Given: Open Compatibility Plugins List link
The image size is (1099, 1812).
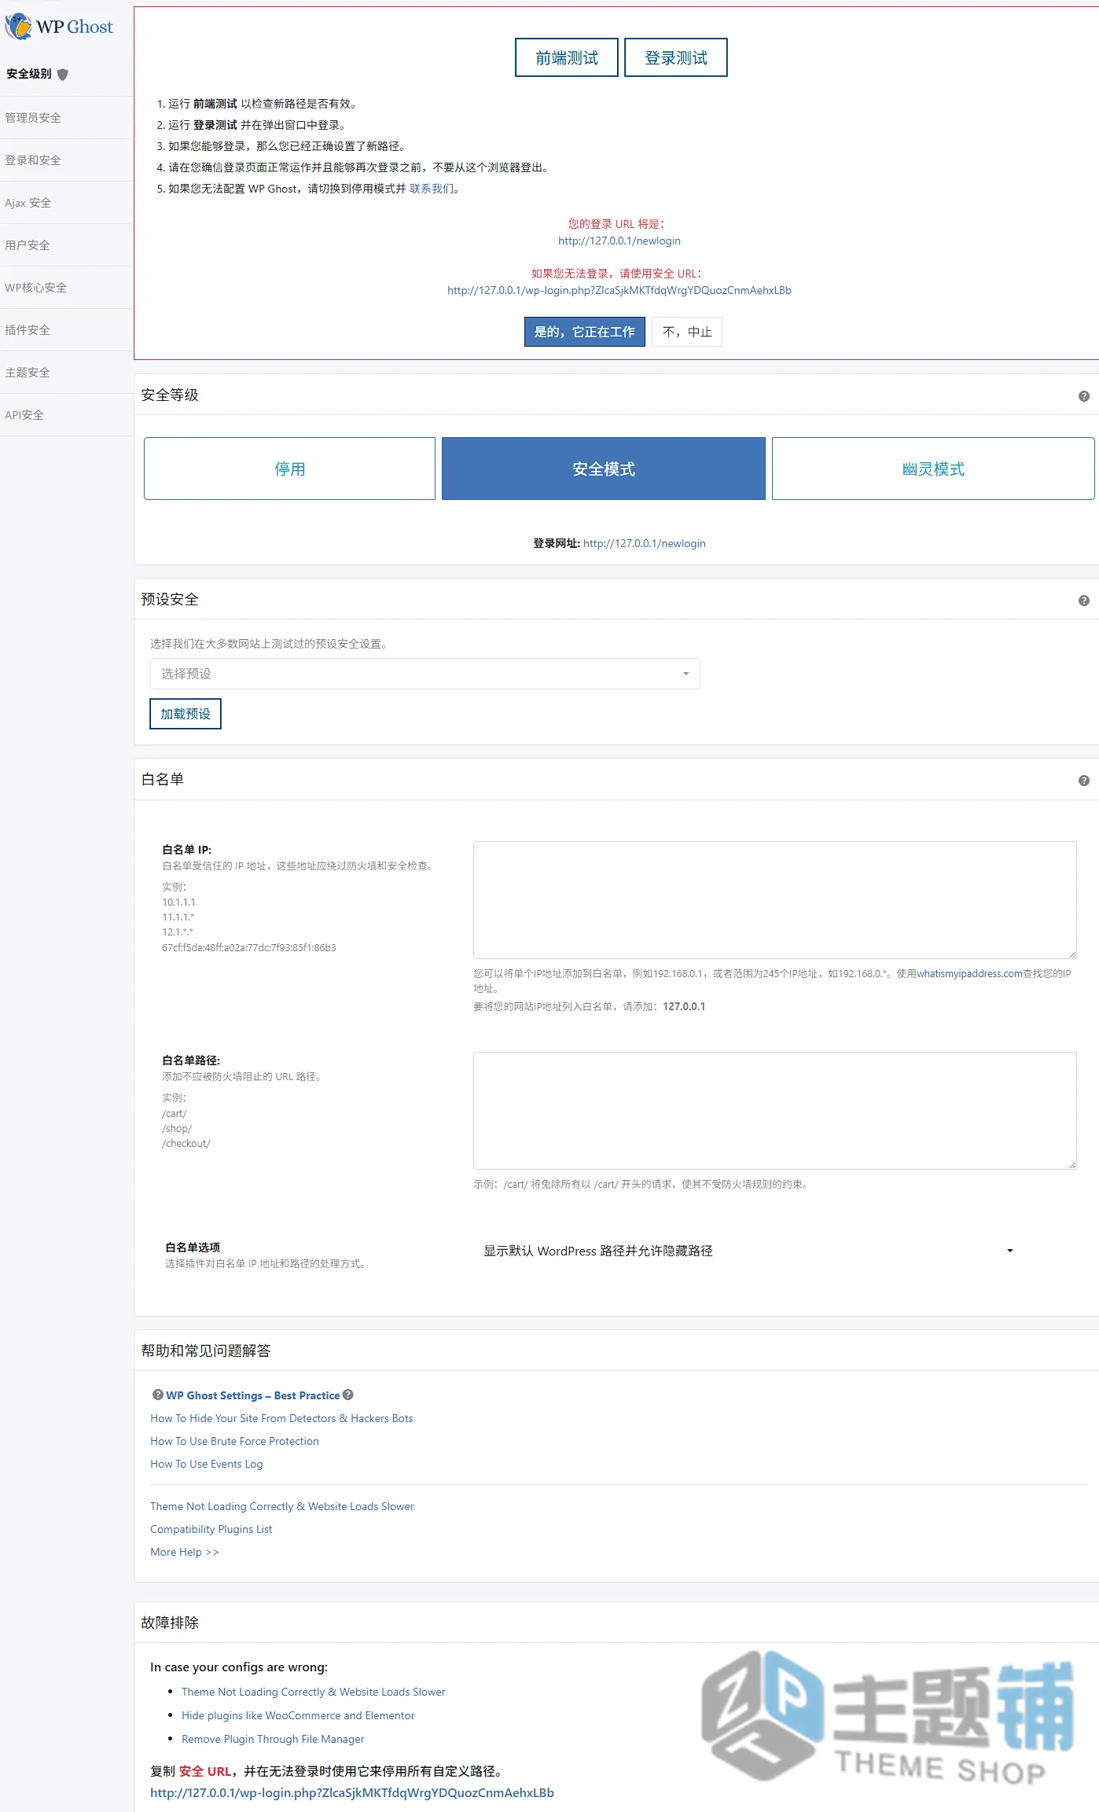Looking at the screenshot, I should (x=211, y=1529).
